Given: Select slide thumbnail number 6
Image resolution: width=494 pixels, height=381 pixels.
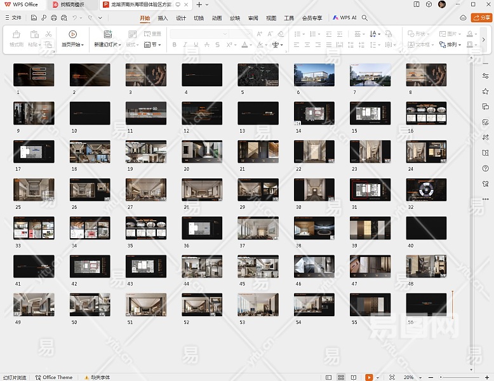Looking at the screenshot, I should tap(314, 75).
